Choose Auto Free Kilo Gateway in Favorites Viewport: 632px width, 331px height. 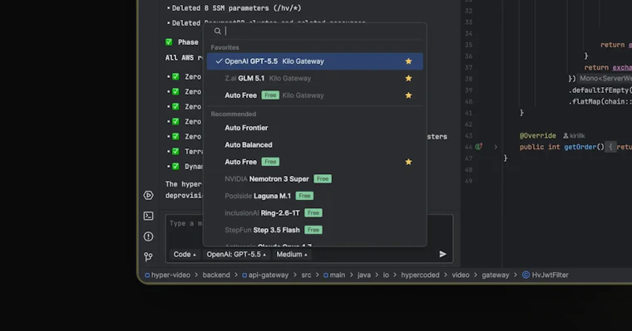(315, 95)
